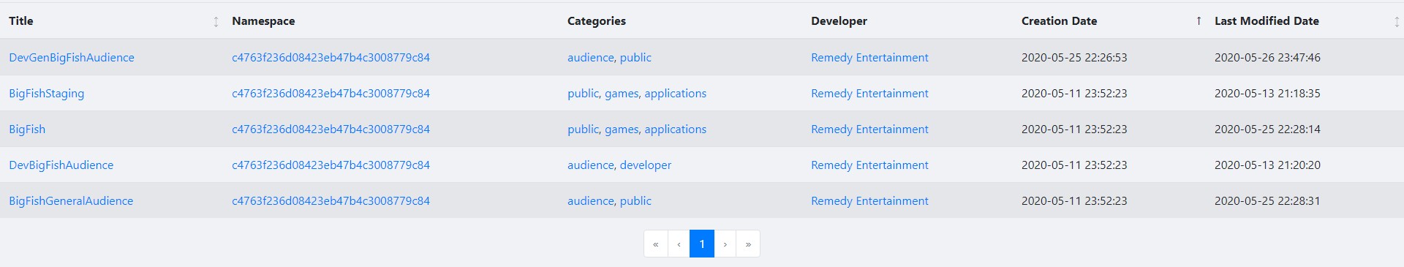This screenshot has height=267, width=1404.
Task: Sort by Last Modified Date using the sort arrows icon
Action: click(1397, 21)
